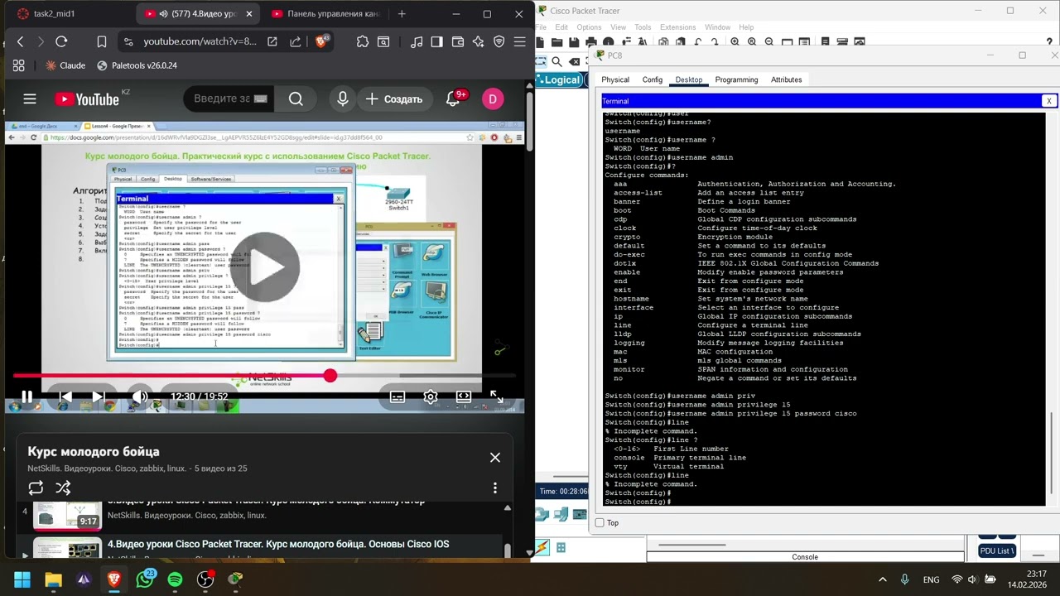The height and width of the screenshot is (596, 1060).
Task: Open YouTube notifications bell
Action: pyautogui.click(x=453, y=99)
